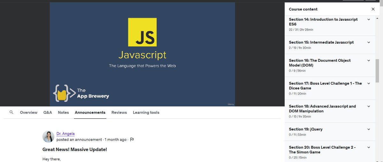Open the Learning tools tab
Viewport: 383px width, 162px height.
[146, 112]
